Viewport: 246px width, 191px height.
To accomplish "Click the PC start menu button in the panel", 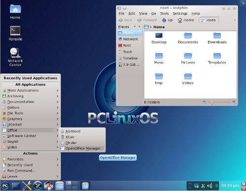I will pos(5,186).
